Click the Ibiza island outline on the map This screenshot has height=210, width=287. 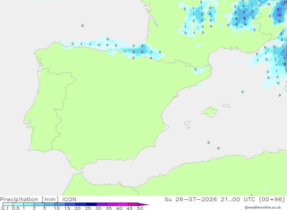[187, 123]
